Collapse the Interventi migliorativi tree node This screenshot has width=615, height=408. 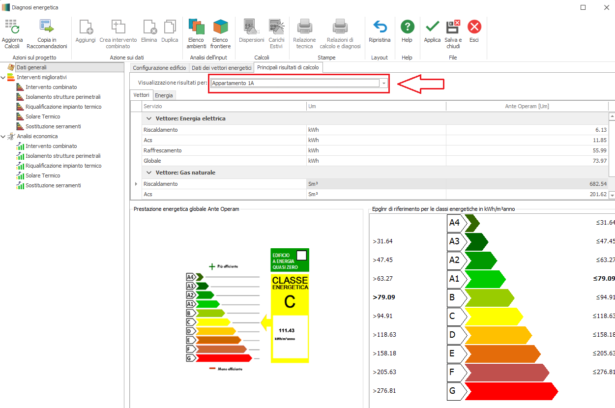pyautogui.click(x=4, y=78)
